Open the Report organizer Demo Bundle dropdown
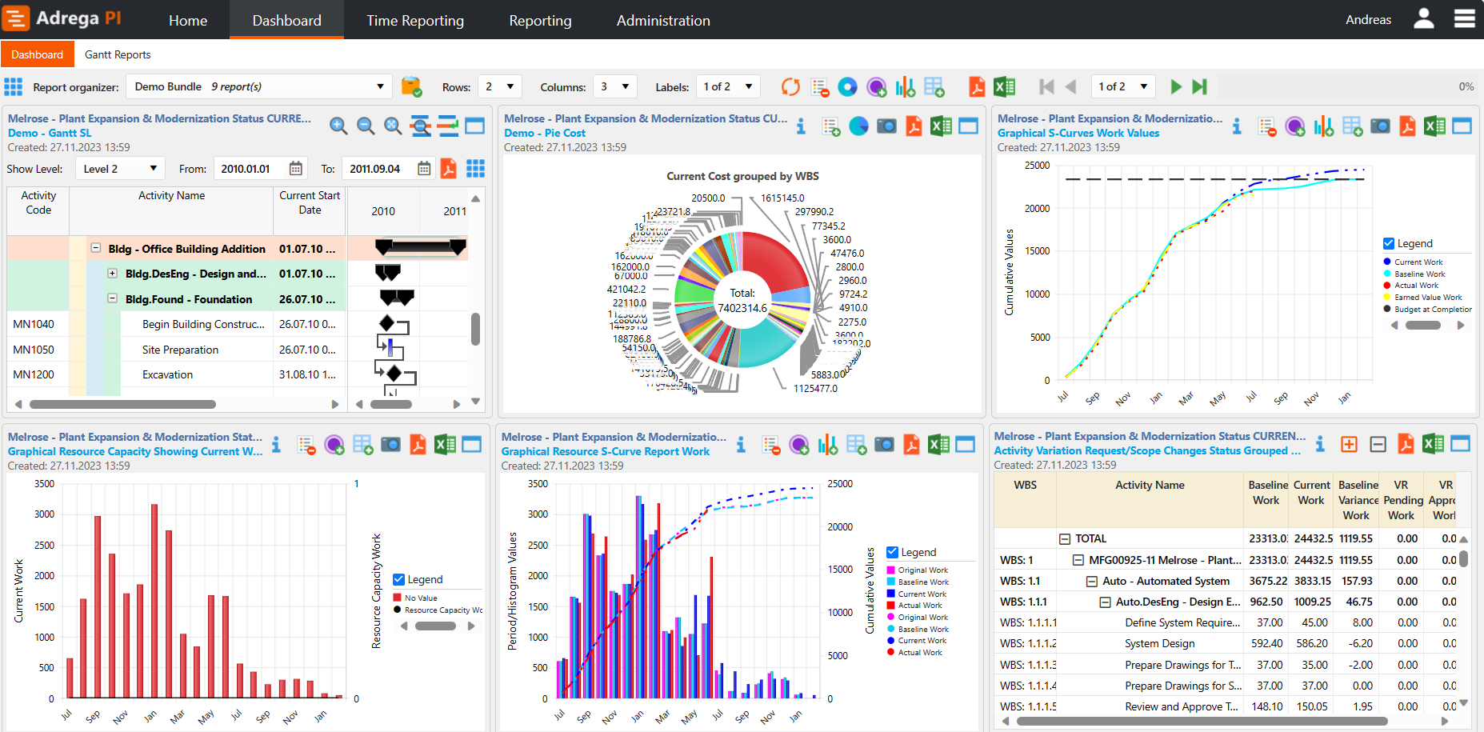 [259, 86]
